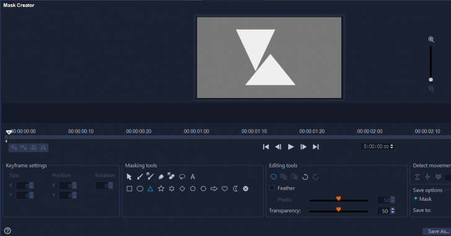Select the smart edge brush tool
Viewport: 451px width, 236px height.
click(150, 176)
